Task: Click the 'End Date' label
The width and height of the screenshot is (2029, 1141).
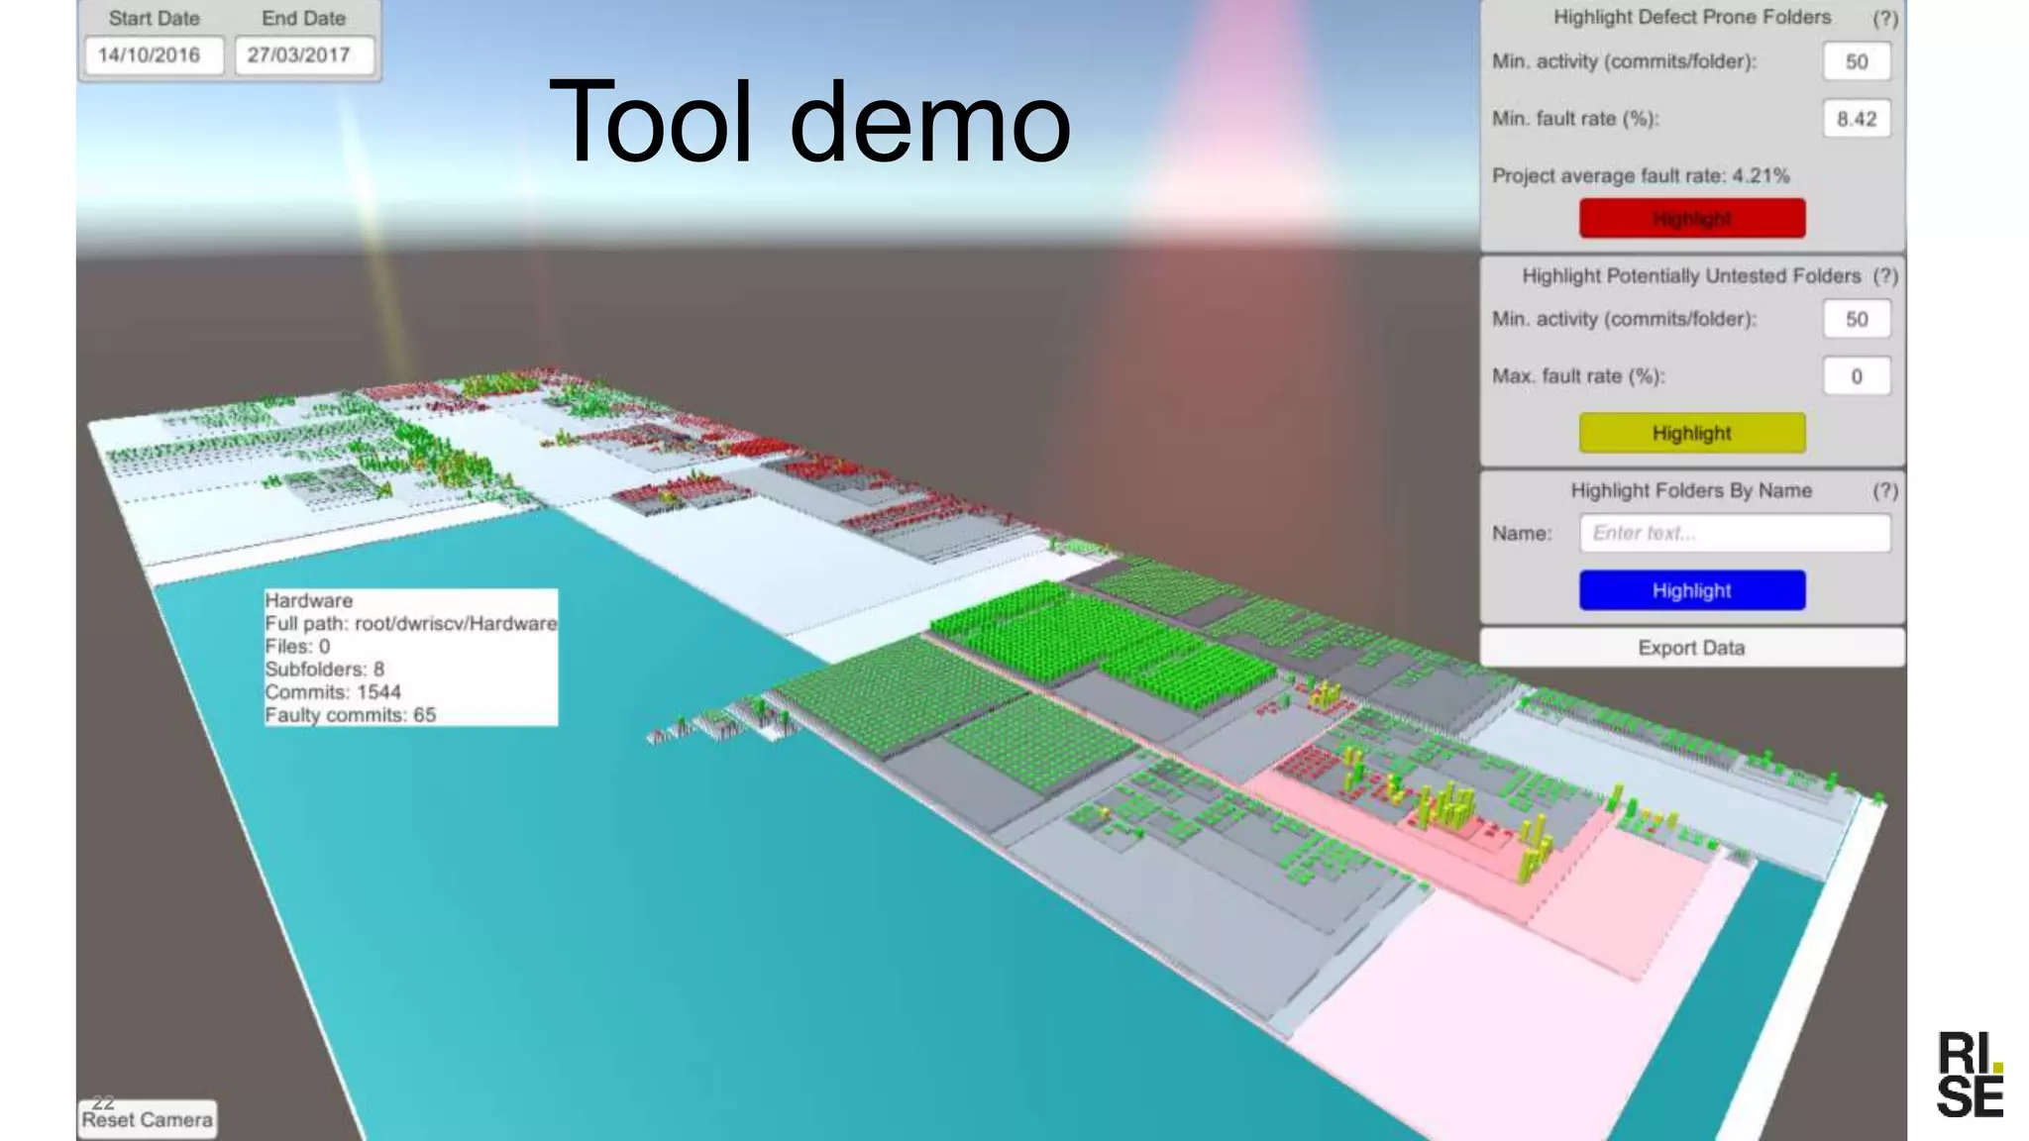Action: pyautogui.click(x=303, y=18)
